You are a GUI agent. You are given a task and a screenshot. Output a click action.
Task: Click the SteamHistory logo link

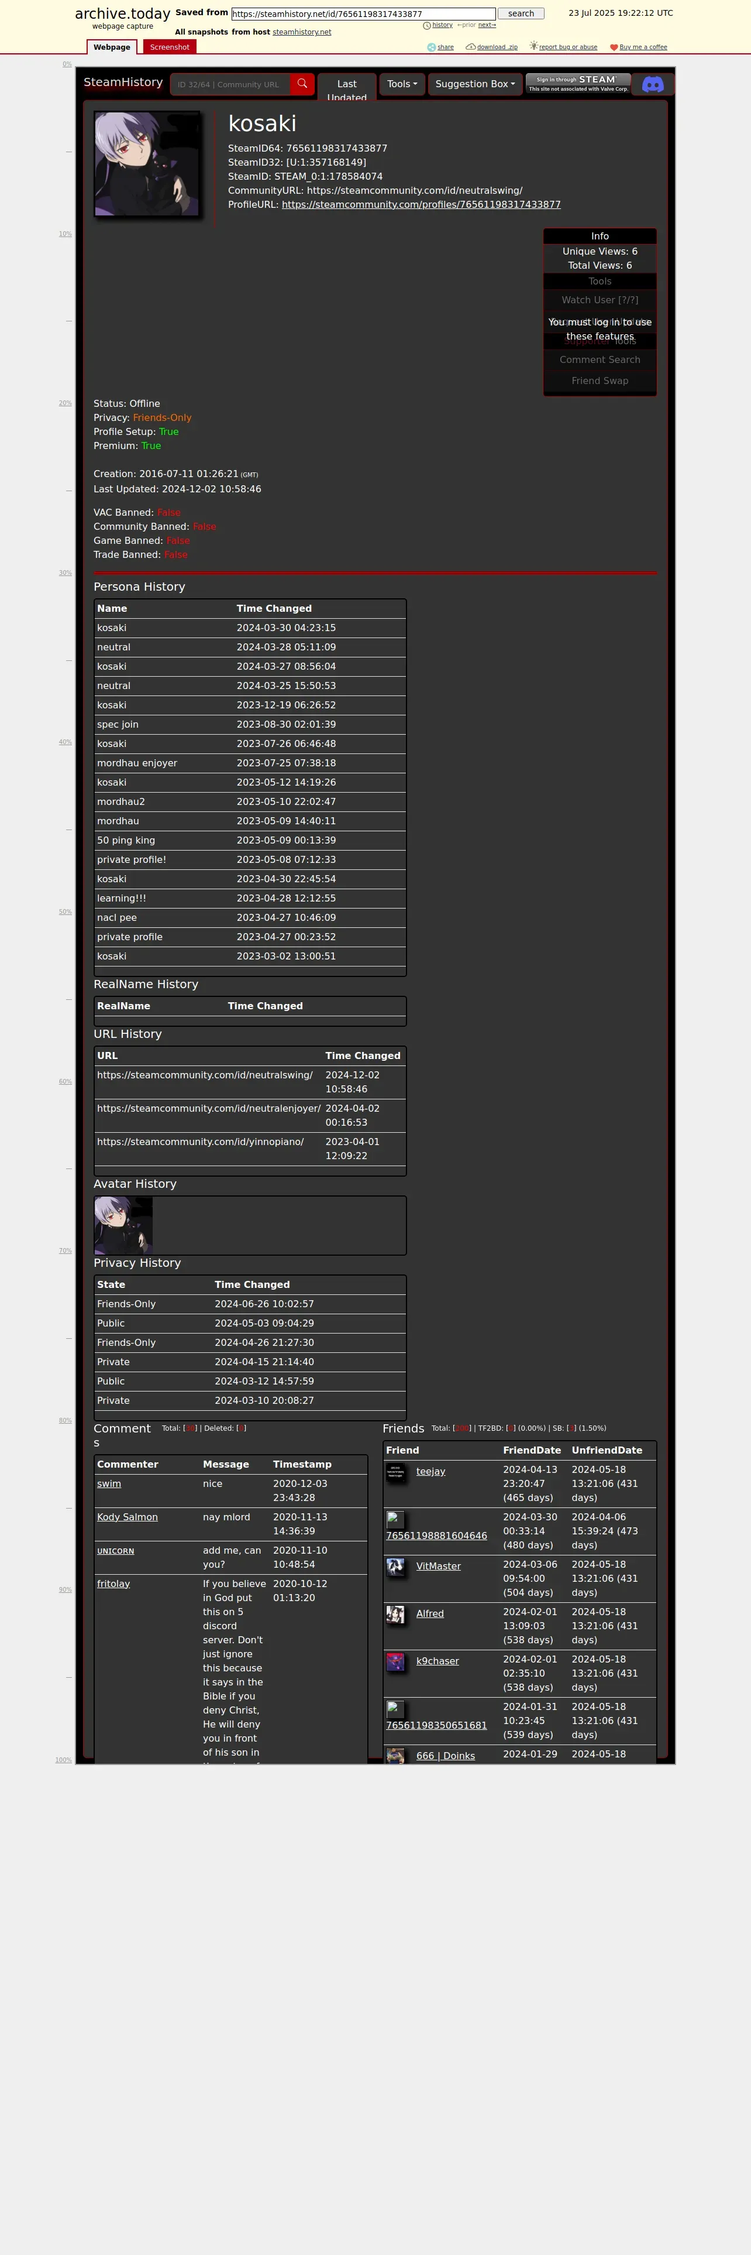(123, 83)
